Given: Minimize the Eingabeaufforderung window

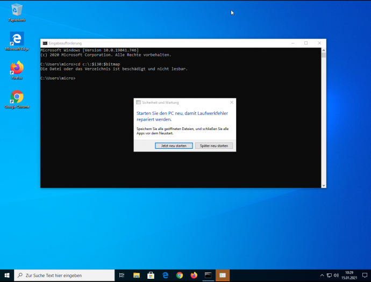Looking at the screenshot, I should pyautogui.click(x=293, y=43).
